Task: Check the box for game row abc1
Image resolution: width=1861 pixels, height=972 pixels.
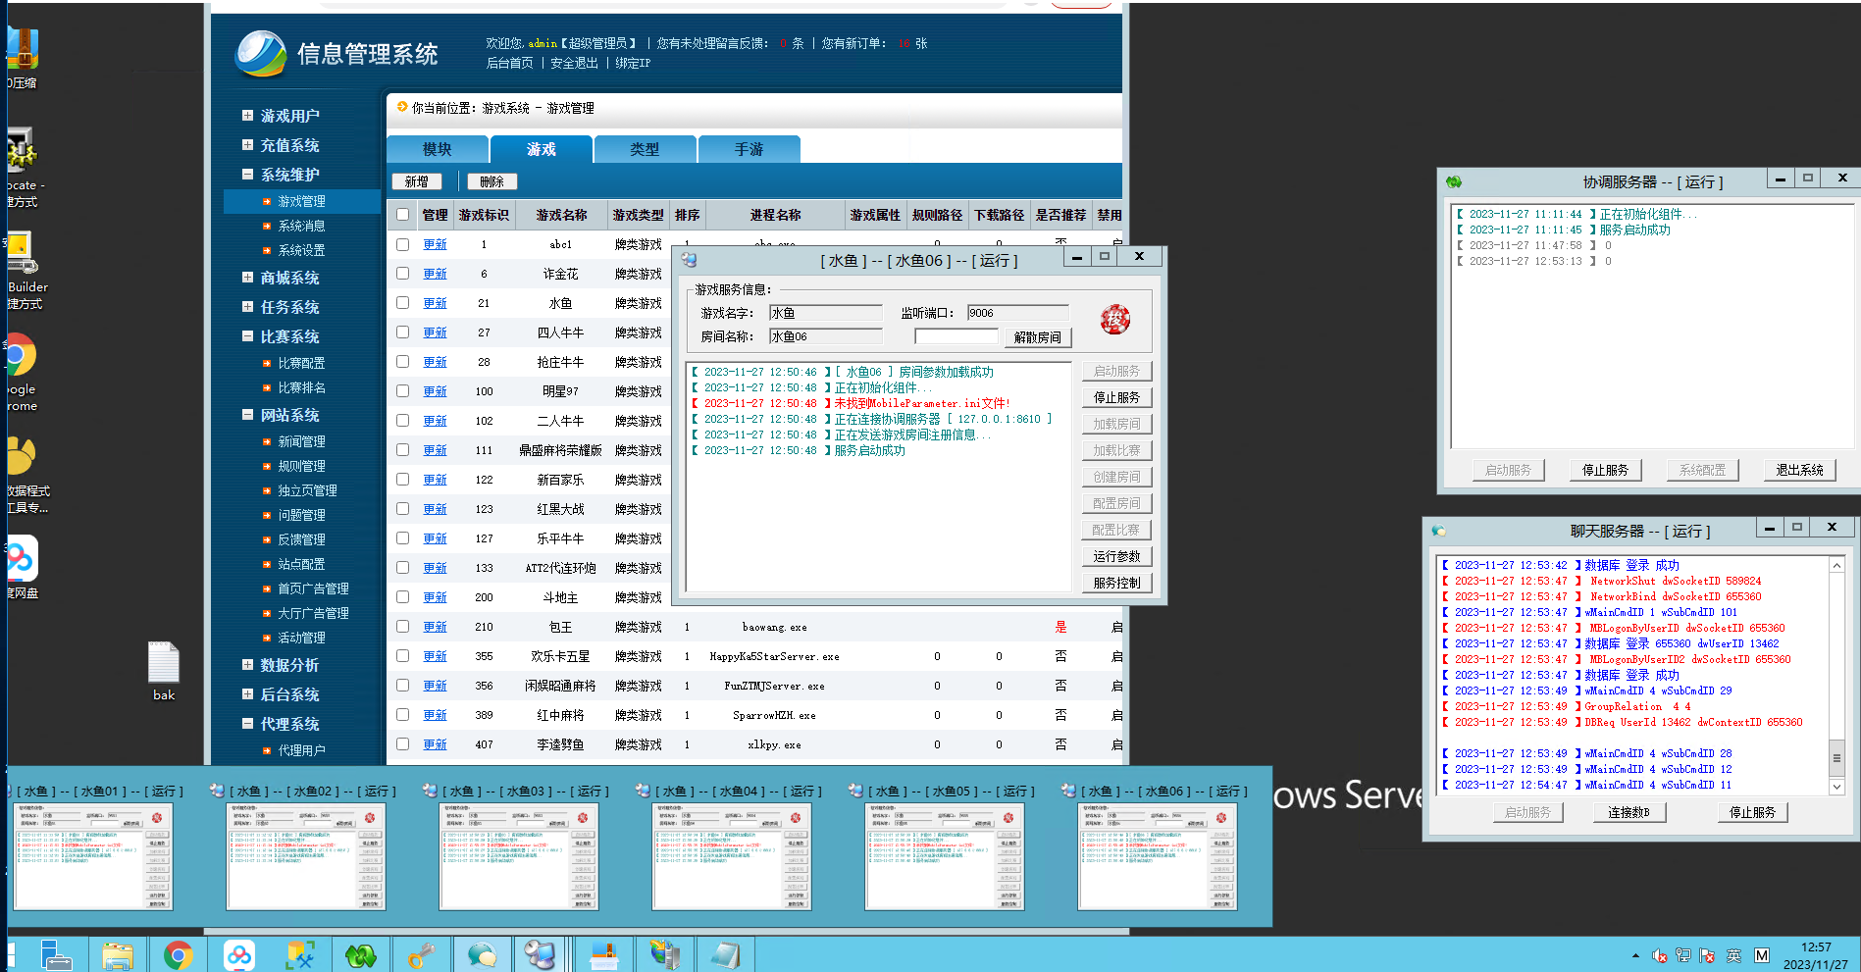Action: [402, 244]
